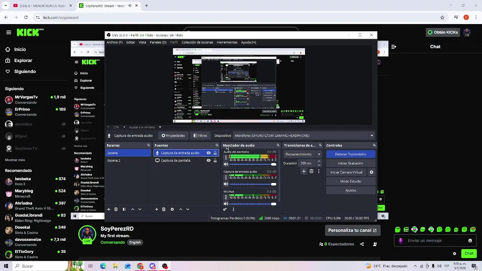Click Obtén KICKs button

click(443, 32)
